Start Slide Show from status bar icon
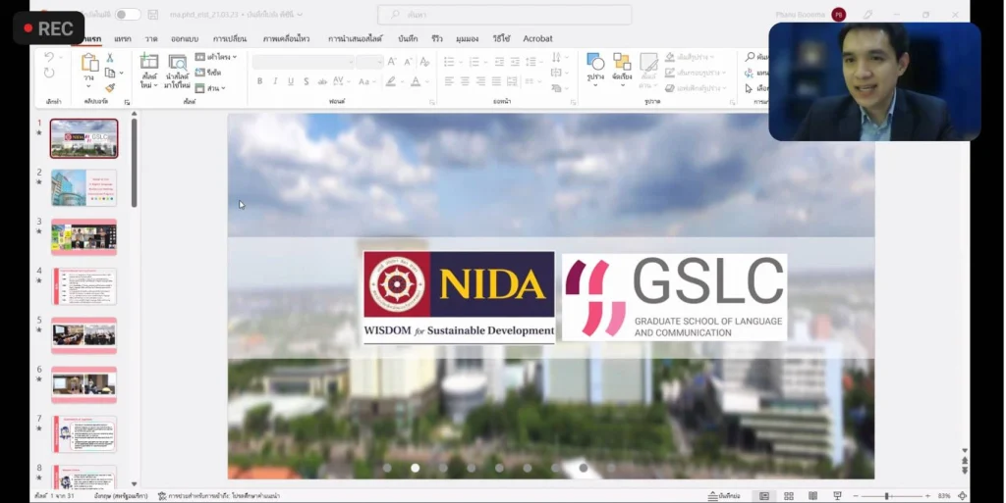This screenshot has width=1006, height=503. [837, 496]
